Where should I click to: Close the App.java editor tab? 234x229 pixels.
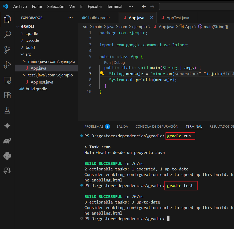tap(152, 18)
